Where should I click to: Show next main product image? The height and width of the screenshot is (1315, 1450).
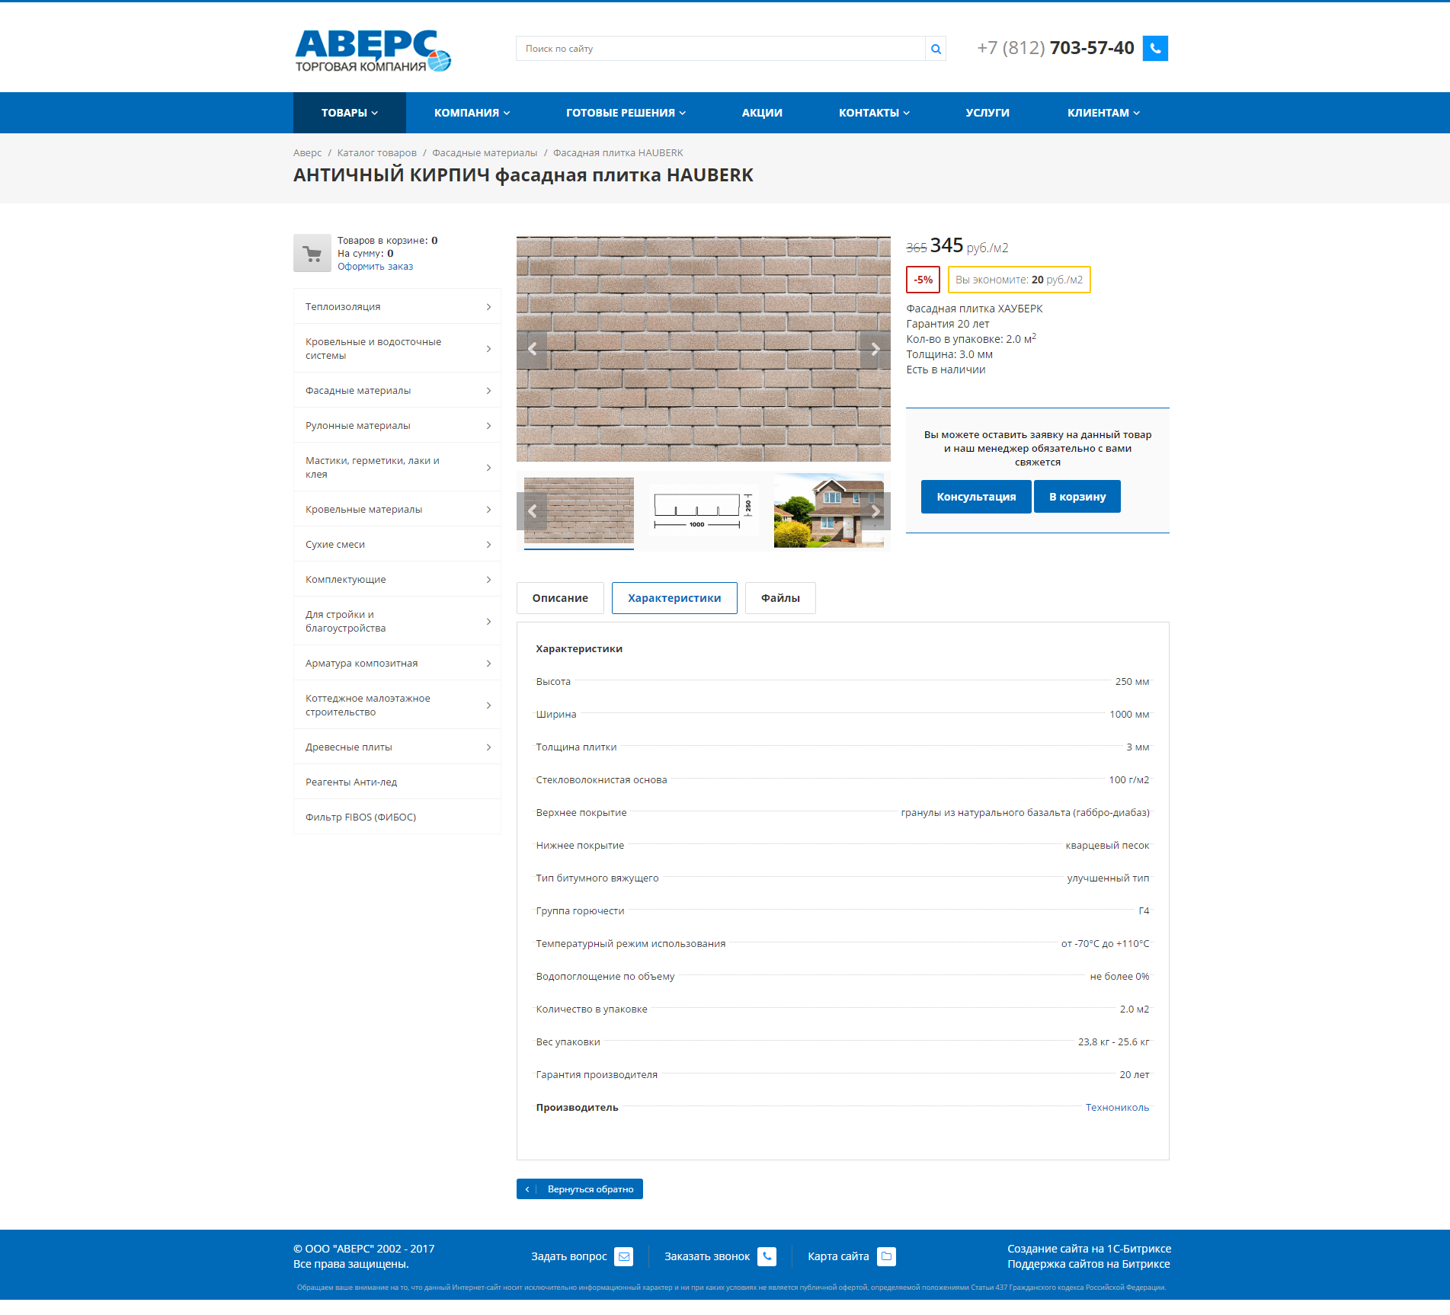tap(875, 349)
